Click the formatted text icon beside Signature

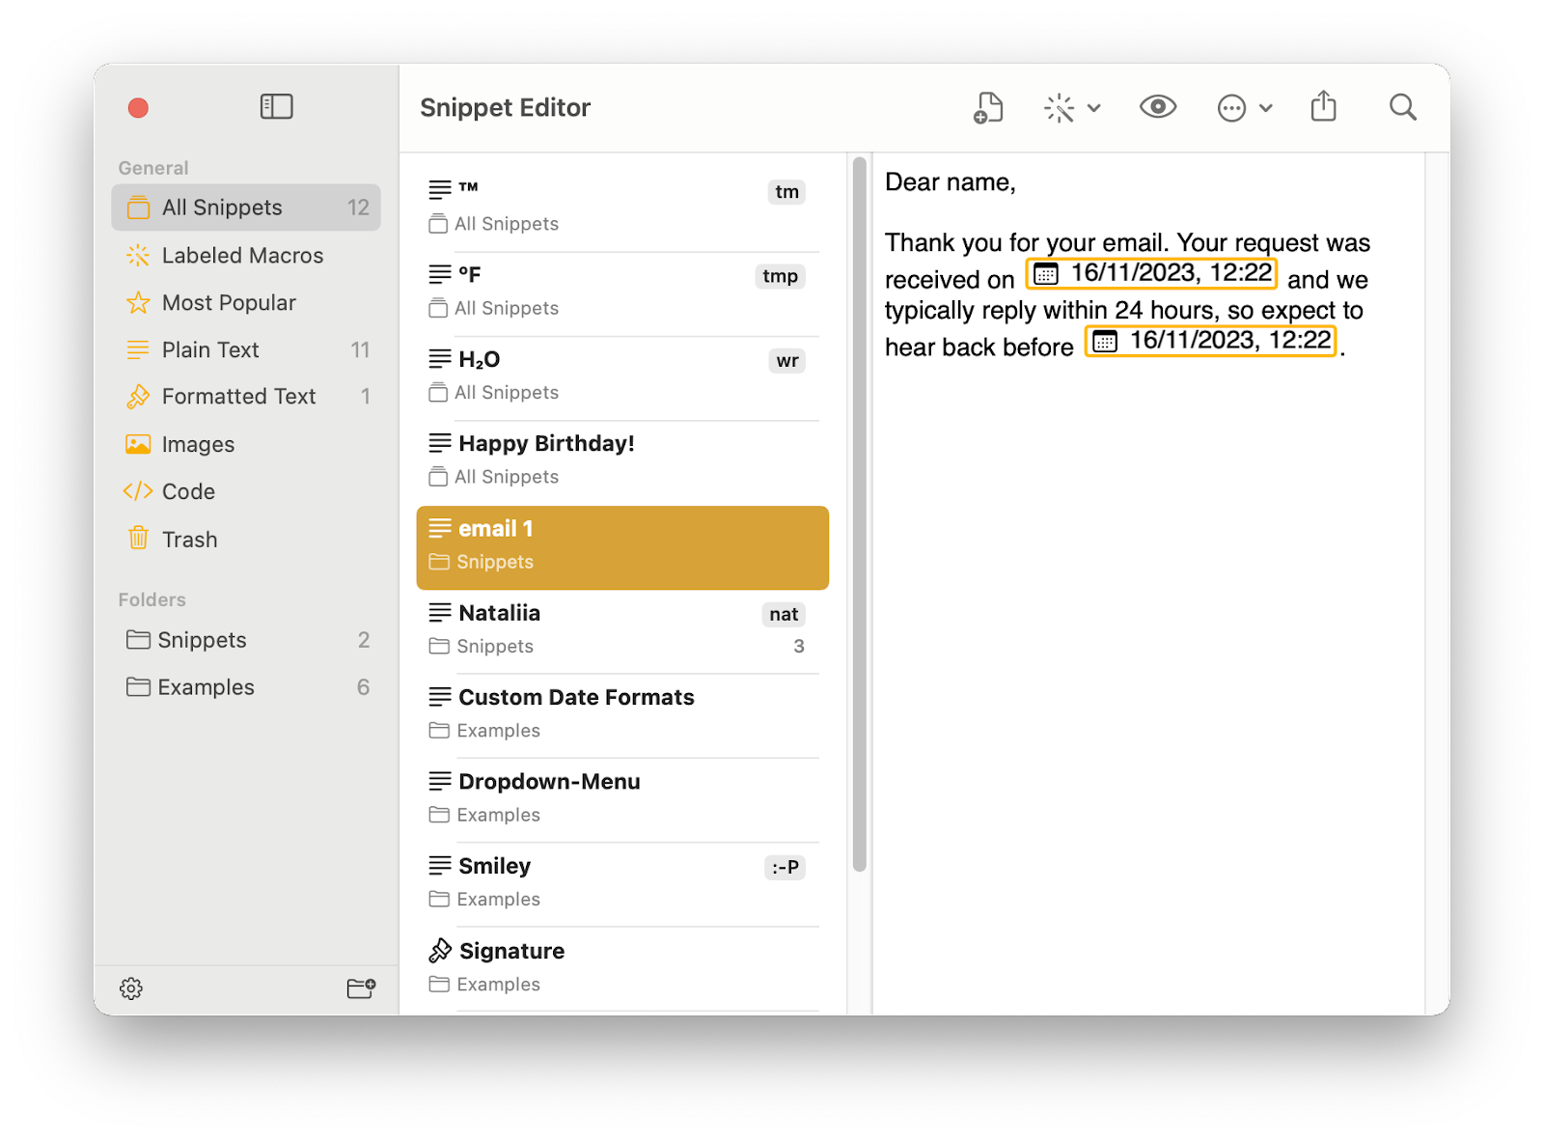coord(440,951)
